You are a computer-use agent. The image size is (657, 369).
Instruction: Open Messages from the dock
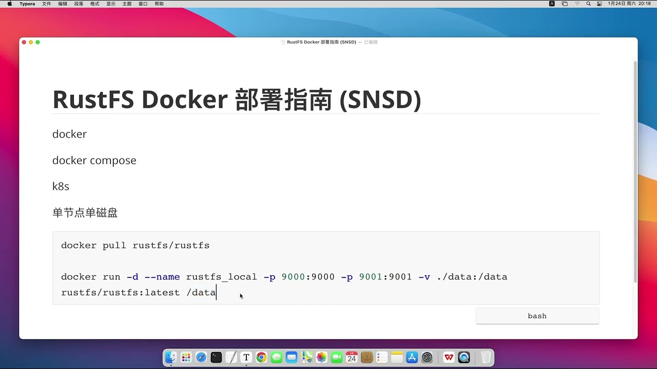click(277, 357)
